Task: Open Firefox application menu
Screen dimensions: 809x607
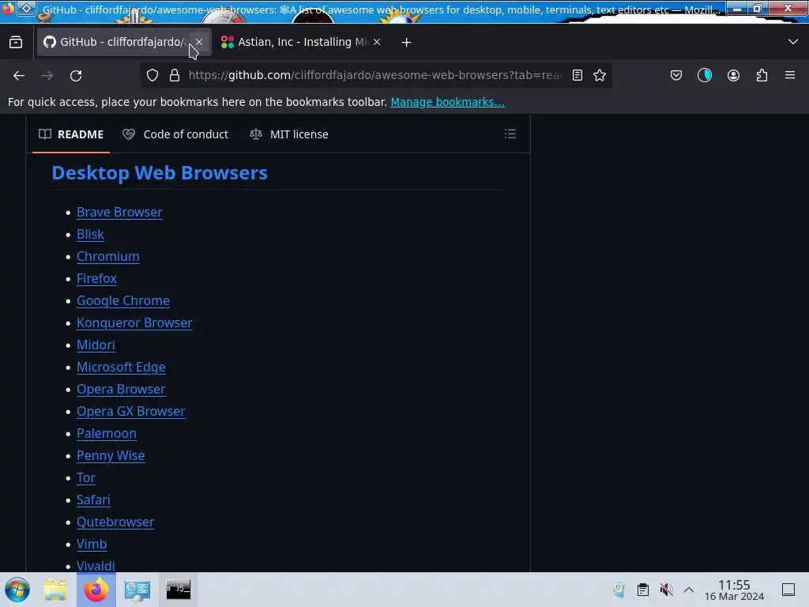Action: pos(790,75)
